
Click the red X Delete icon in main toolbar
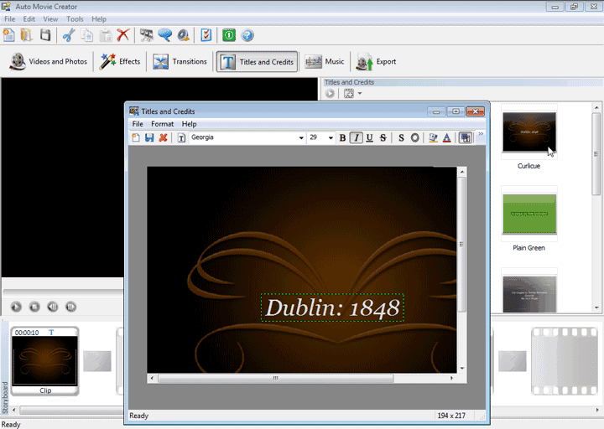(123, 35)
